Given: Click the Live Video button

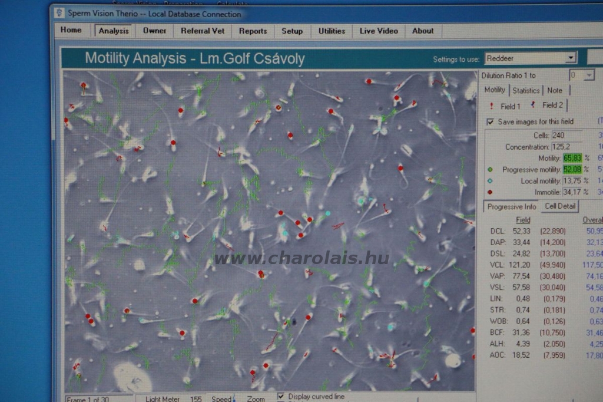Looking at the screenshot, I should (379, 31).
